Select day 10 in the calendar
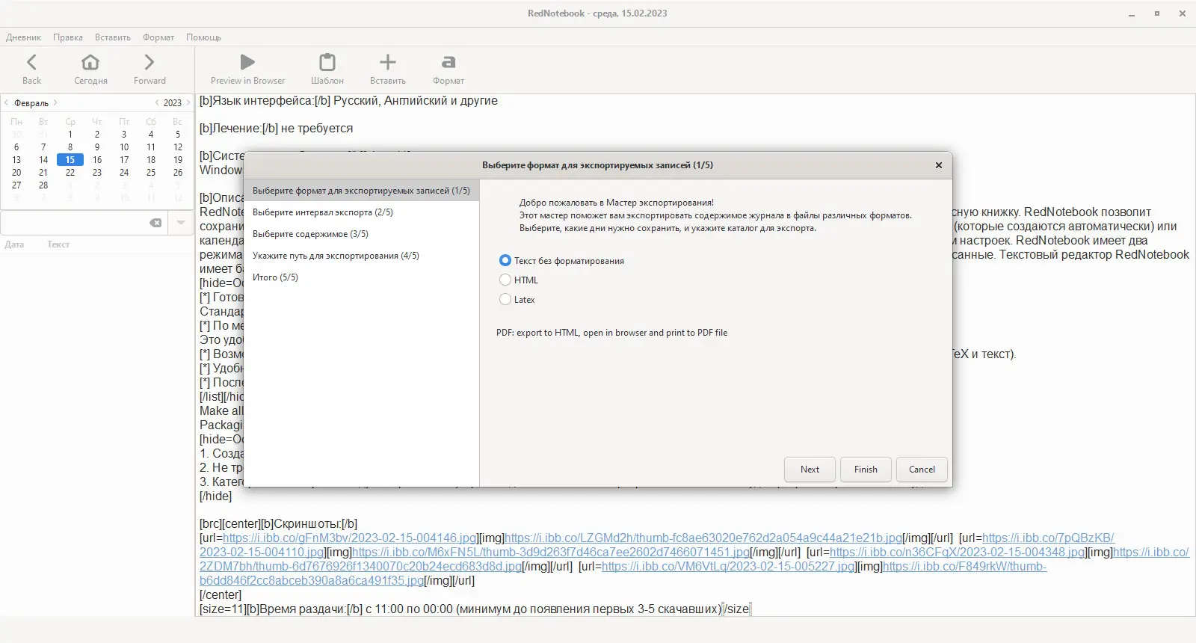Image resolution: width=1196 pixels, height=643 pixels. tap(124, 147)
